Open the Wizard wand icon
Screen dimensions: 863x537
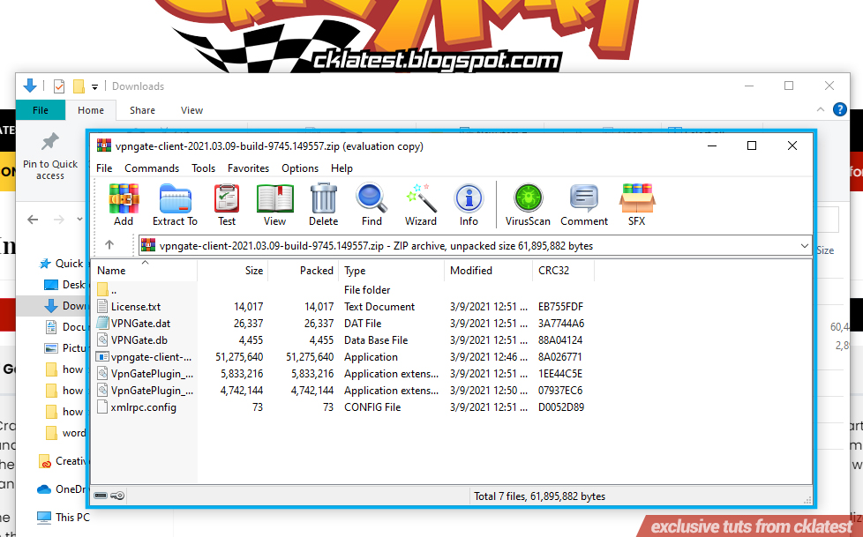[421, 198]
